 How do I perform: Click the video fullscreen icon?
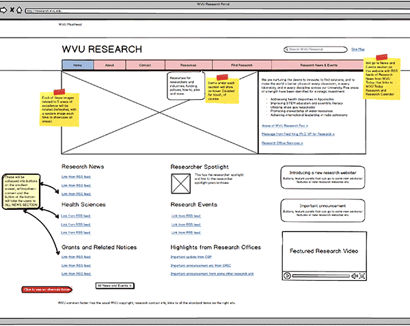(x=362, y=276)
